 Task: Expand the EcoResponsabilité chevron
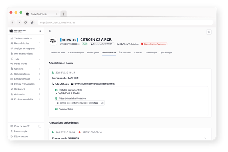[40, 99]
